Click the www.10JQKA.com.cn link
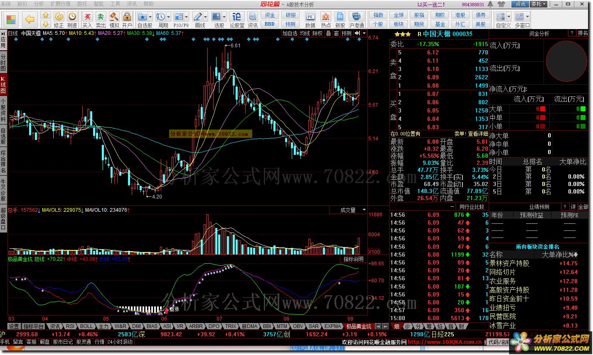 [444, 342]
